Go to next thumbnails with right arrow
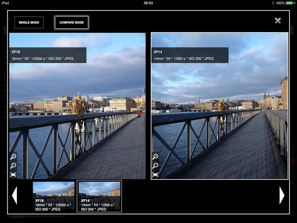 pos(282,195)
